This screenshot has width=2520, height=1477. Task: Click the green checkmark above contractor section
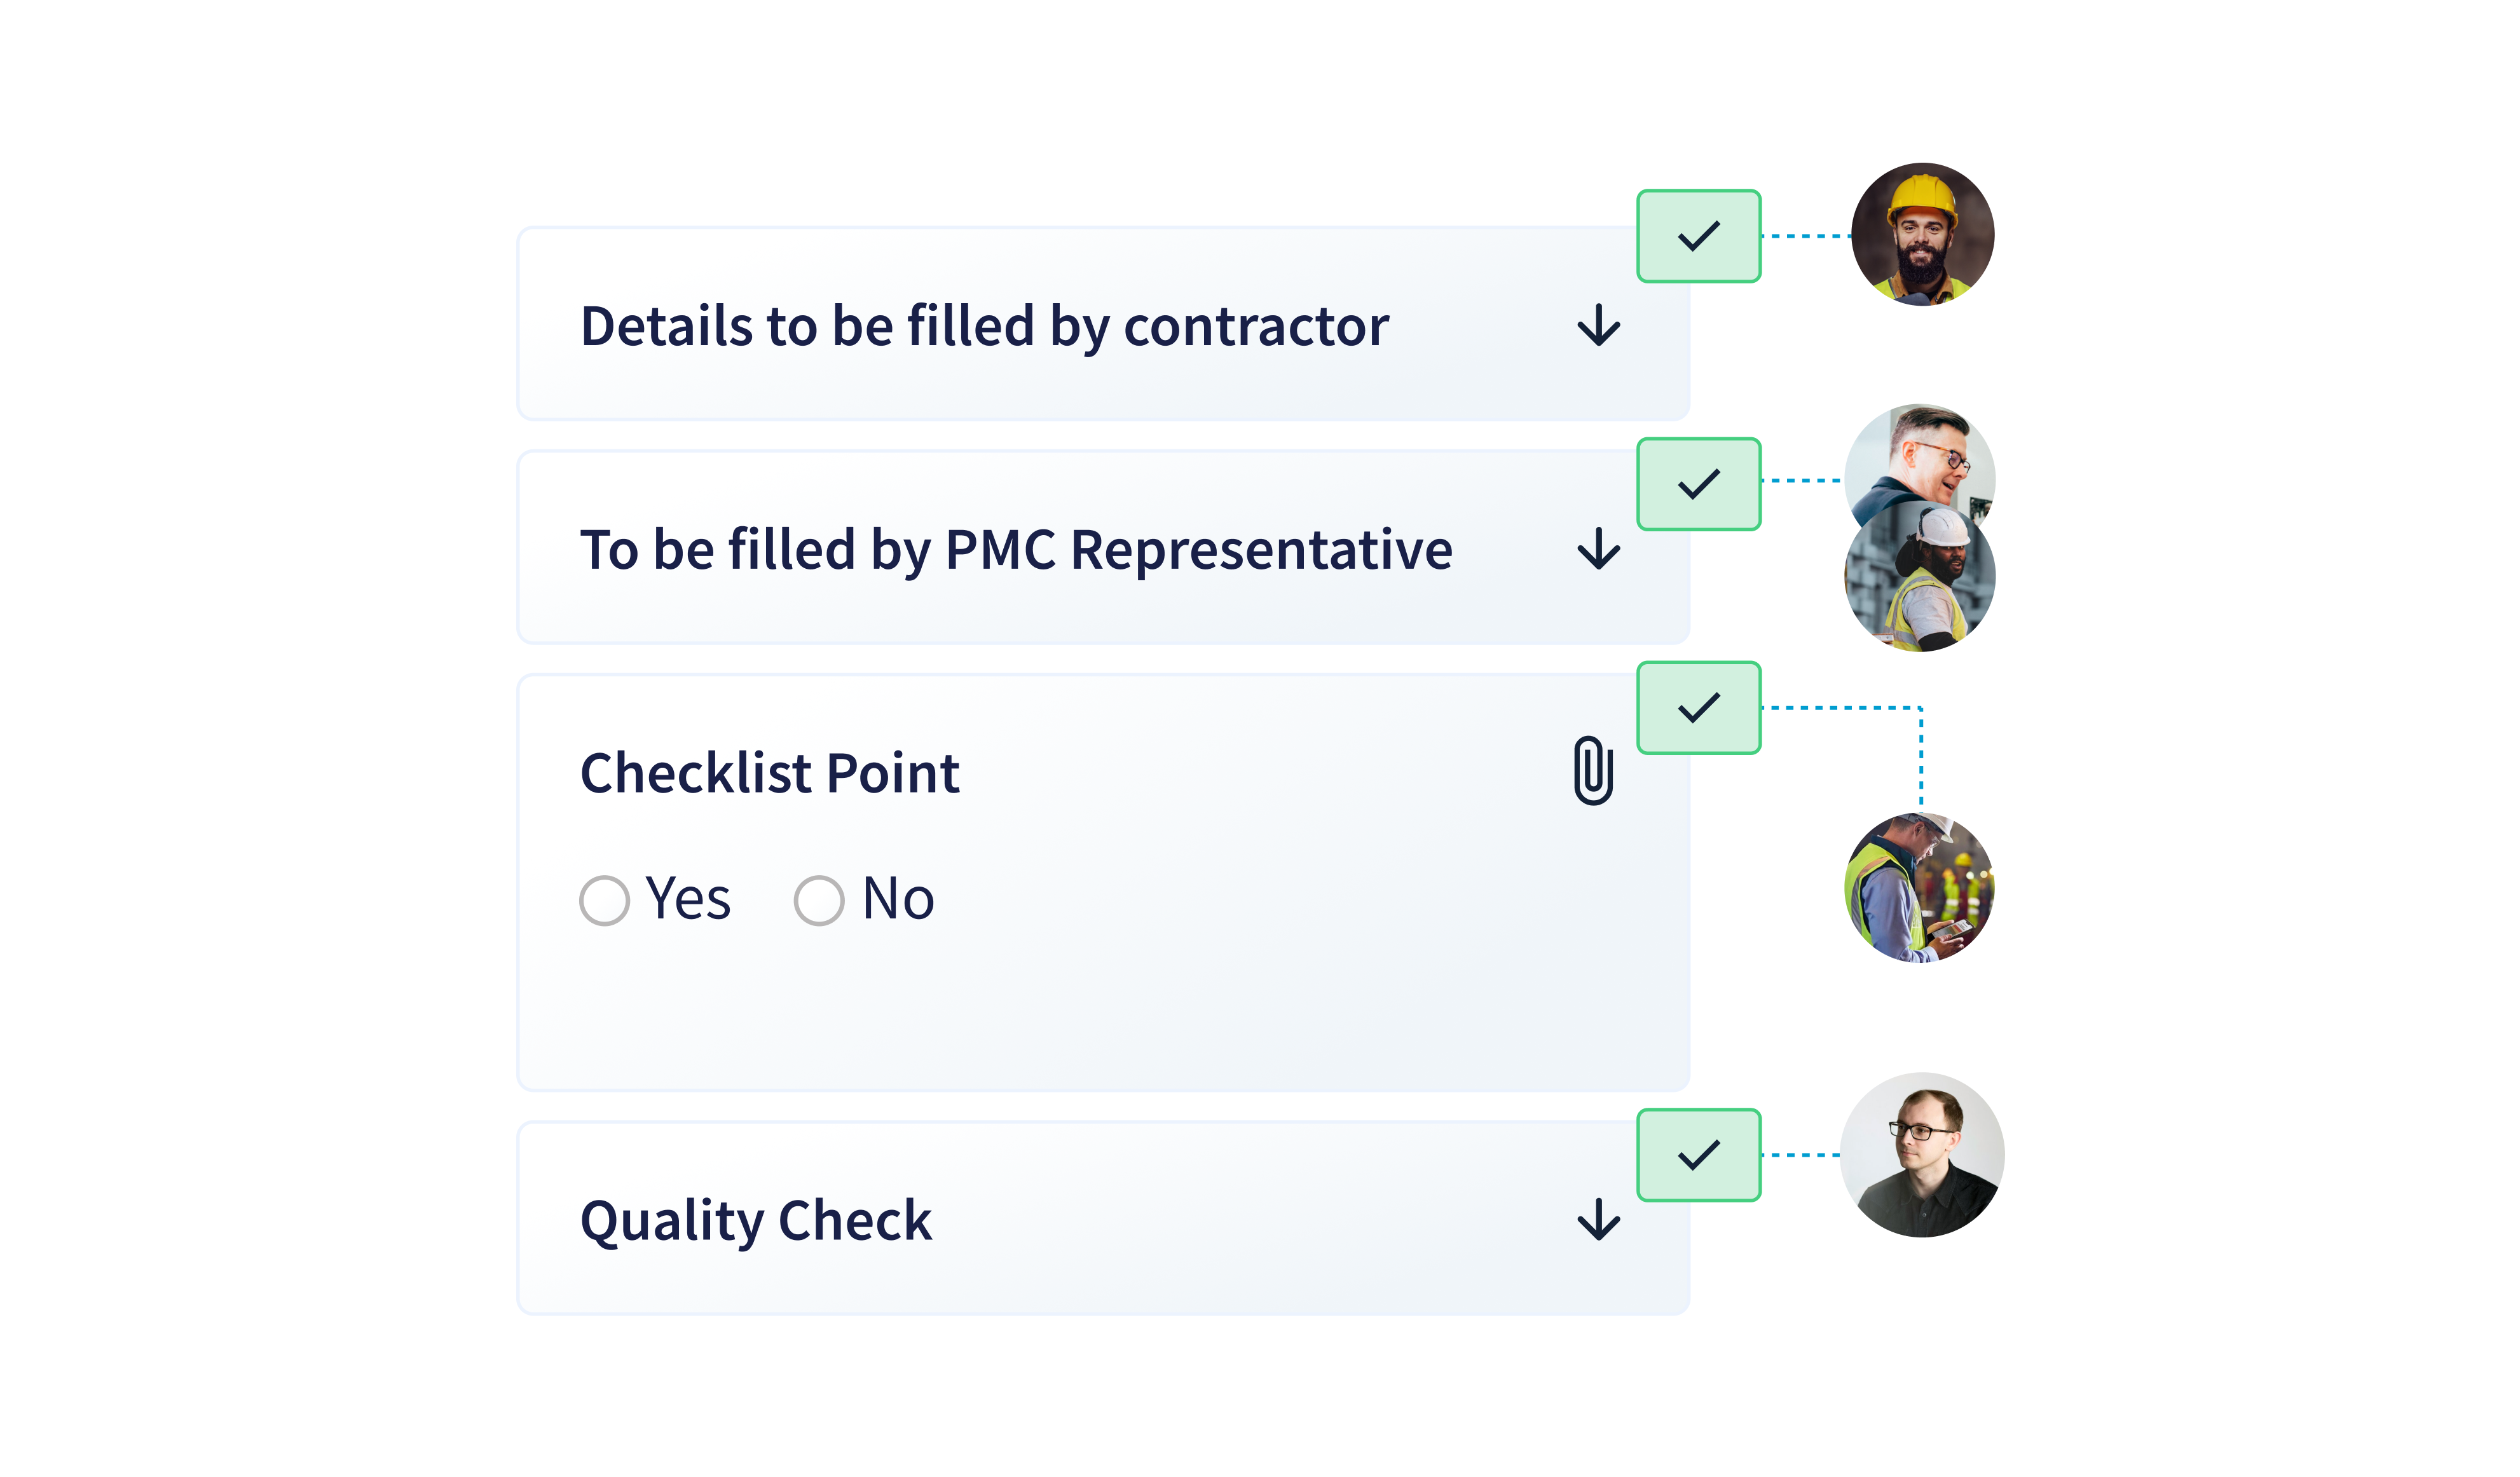[x=1698, y=236]
